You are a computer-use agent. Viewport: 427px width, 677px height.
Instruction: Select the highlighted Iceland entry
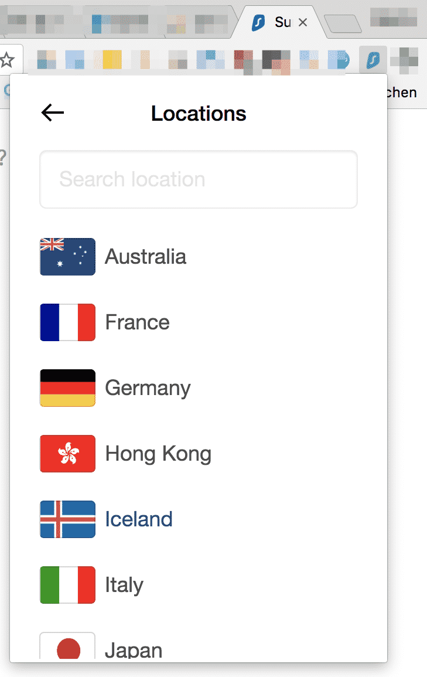139,519
